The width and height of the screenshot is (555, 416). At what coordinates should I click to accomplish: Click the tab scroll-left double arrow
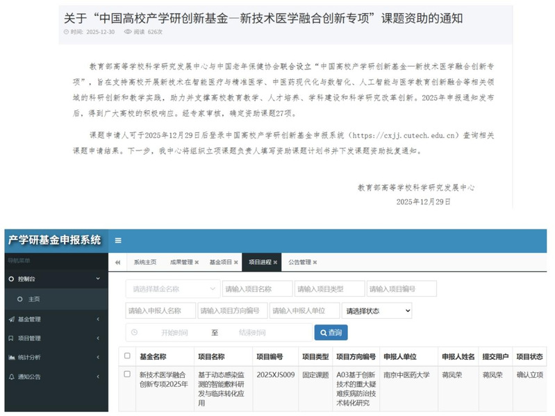[x=117, y=262]
